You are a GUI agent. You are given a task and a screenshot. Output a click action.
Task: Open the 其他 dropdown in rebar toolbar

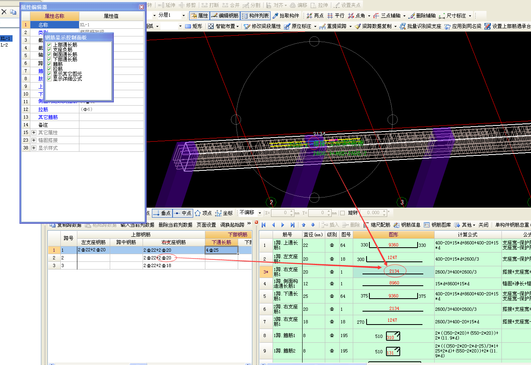(x=465, y=225)
